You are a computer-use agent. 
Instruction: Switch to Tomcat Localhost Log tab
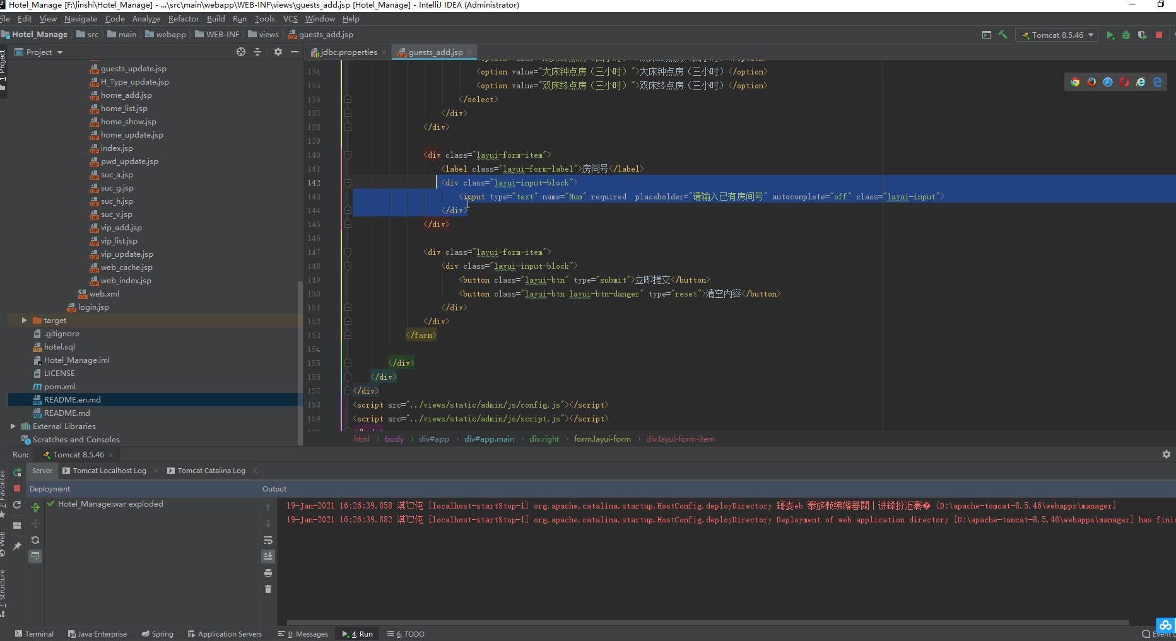109,471
